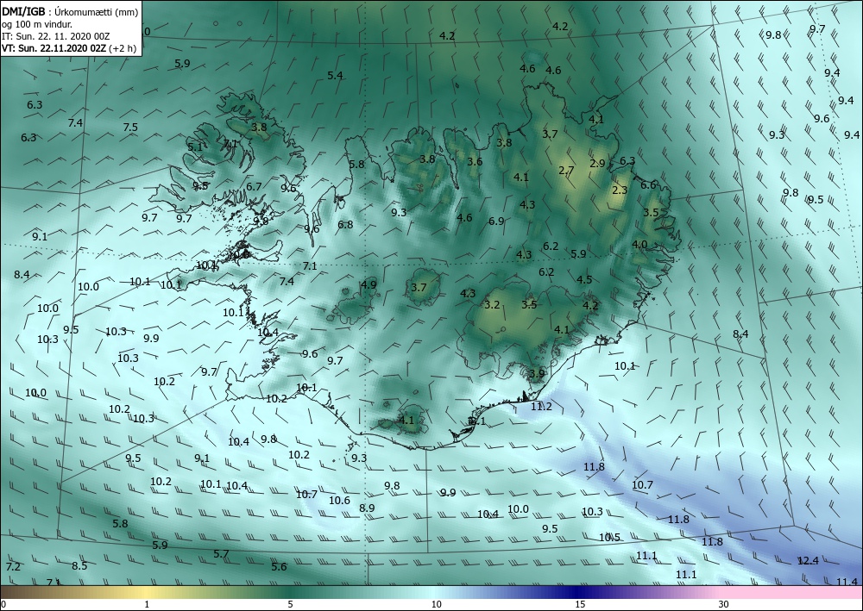The height and width of the screenshot is (611, 863).
Task: Click the map value '10.6'
Action: (x=339, y=500)
